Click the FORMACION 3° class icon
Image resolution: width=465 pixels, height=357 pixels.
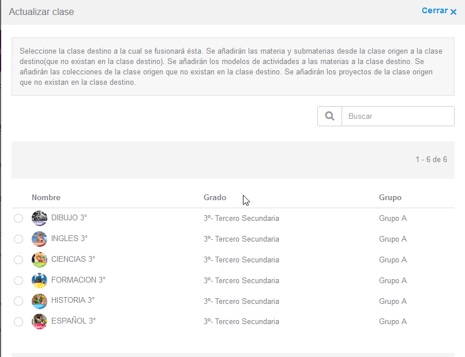pos(39,280)
